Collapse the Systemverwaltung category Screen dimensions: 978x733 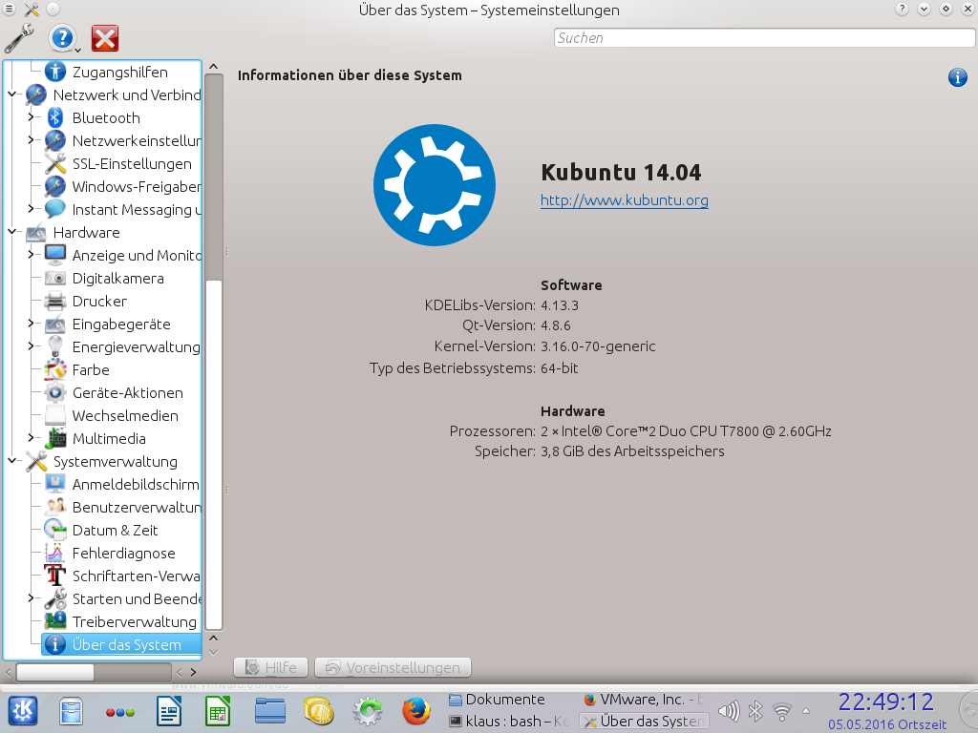tap(12, 461)
